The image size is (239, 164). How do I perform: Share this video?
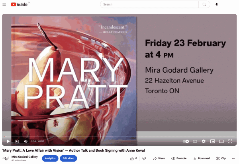point(159,158)
